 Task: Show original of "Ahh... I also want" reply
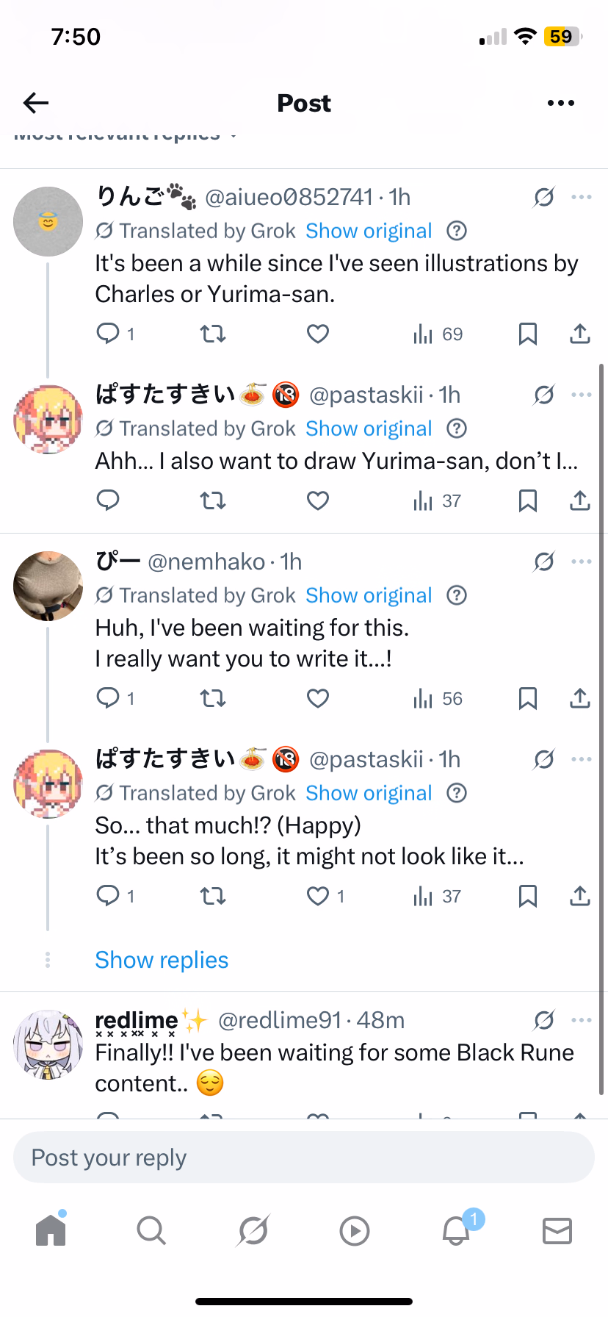(x=369, y=428)
